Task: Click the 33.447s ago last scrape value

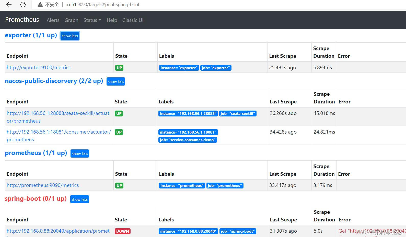Action: (x=283, y=185)
